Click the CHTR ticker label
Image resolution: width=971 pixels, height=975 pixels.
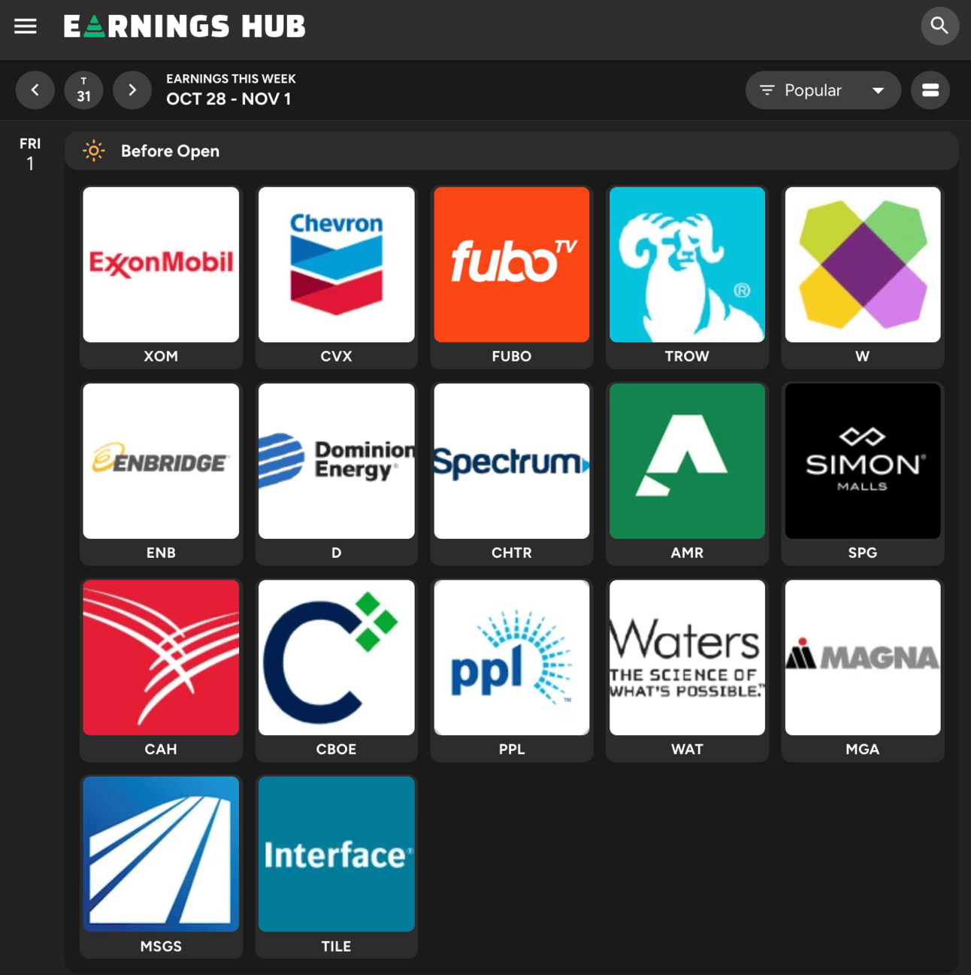click(x=512, y=553)
